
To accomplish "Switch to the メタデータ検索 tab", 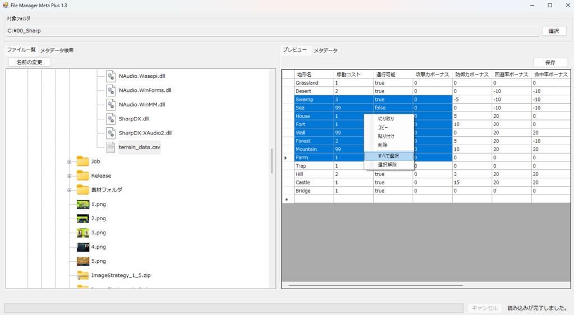I will coord(57,50).
